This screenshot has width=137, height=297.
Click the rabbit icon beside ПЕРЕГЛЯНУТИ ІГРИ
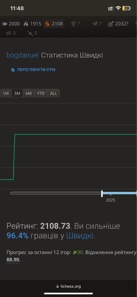pos(13,70)
